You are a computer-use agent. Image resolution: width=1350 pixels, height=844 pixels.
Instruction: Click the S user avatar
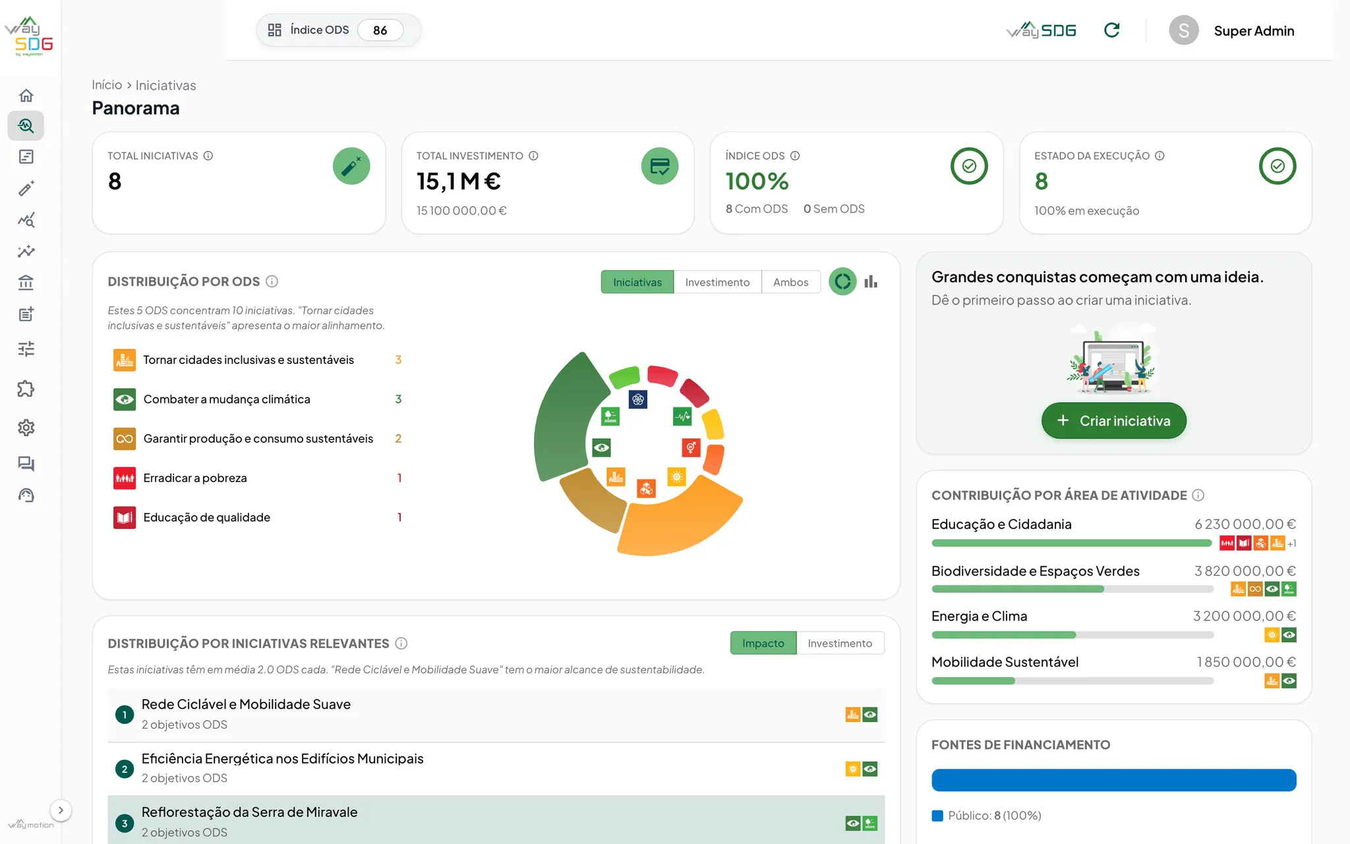[x=1183, y=31]
